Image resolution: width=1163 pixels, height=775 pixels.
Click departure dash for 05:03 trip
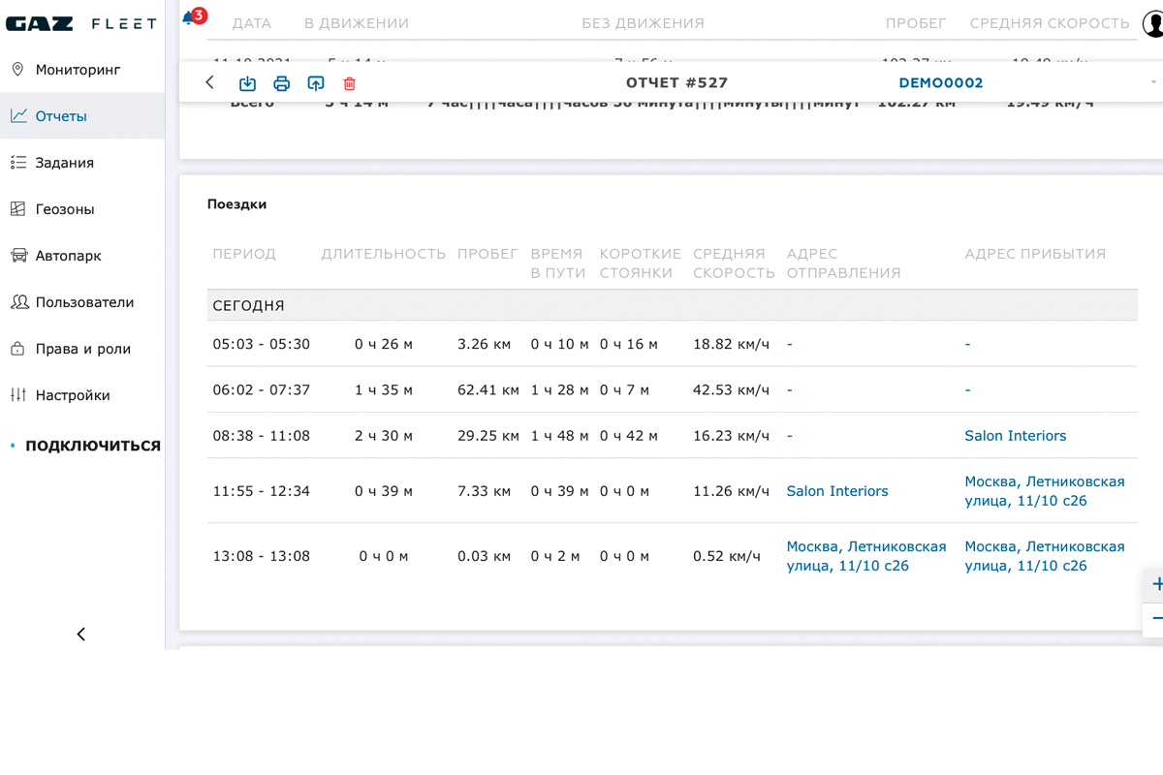(x=790, y=344)
